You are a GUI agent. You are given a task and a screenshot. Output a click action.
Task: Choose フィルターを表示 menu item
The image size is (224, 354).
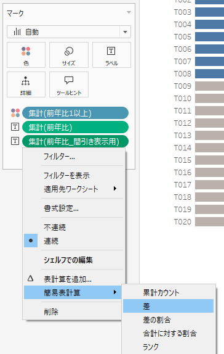[x=73, y=175]
